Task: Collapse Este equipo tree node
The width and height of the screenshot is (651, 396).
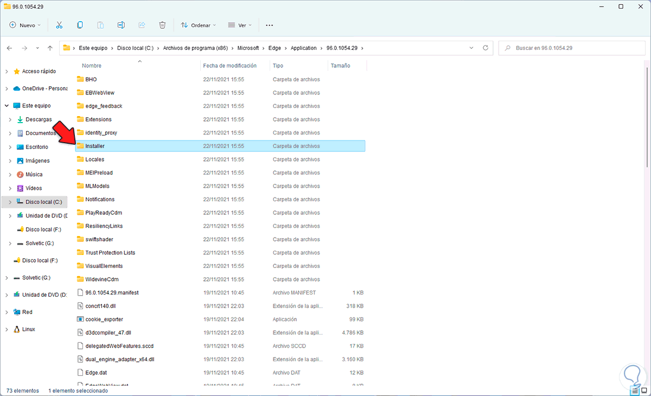Action: [x=7, y=106]
